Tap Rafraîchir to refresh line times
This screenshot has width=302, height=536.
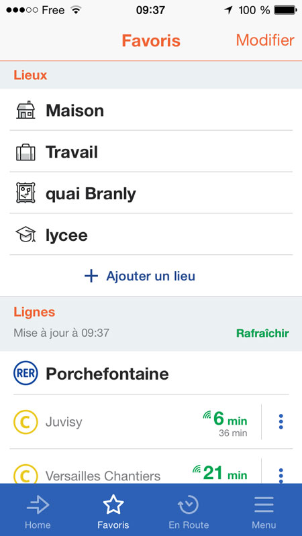[262, 333]
